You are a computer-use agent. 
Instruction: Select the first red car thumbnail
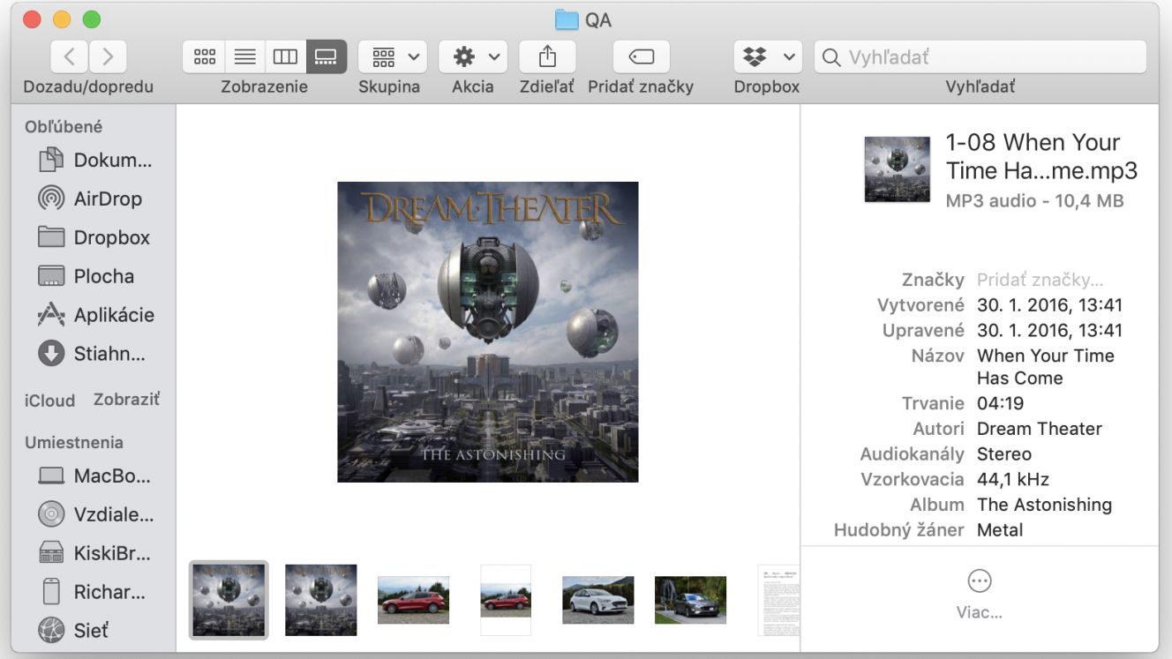pyautogui.click(x=413, y=600)
